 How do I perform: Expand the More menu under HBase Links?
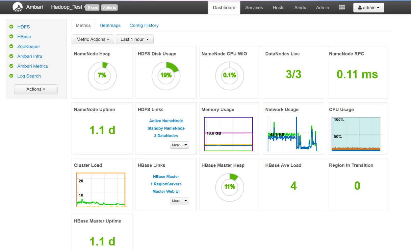[179, 201]
